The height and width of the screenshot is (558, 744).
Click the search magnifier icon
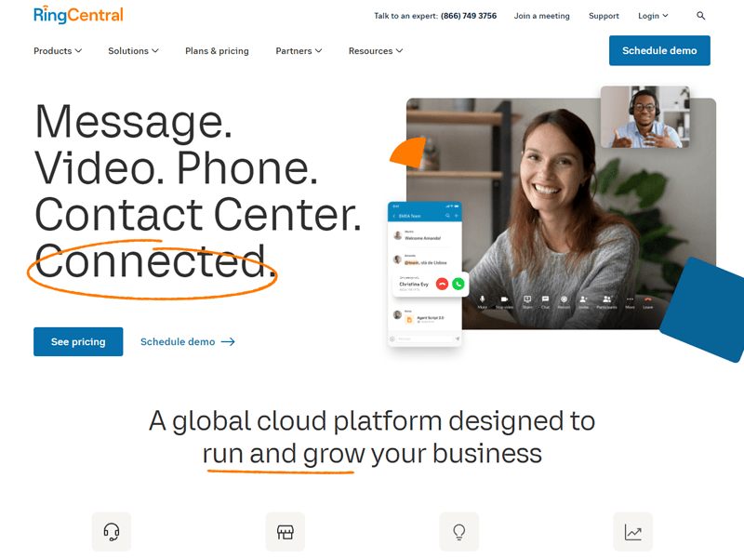click(700, 16)
